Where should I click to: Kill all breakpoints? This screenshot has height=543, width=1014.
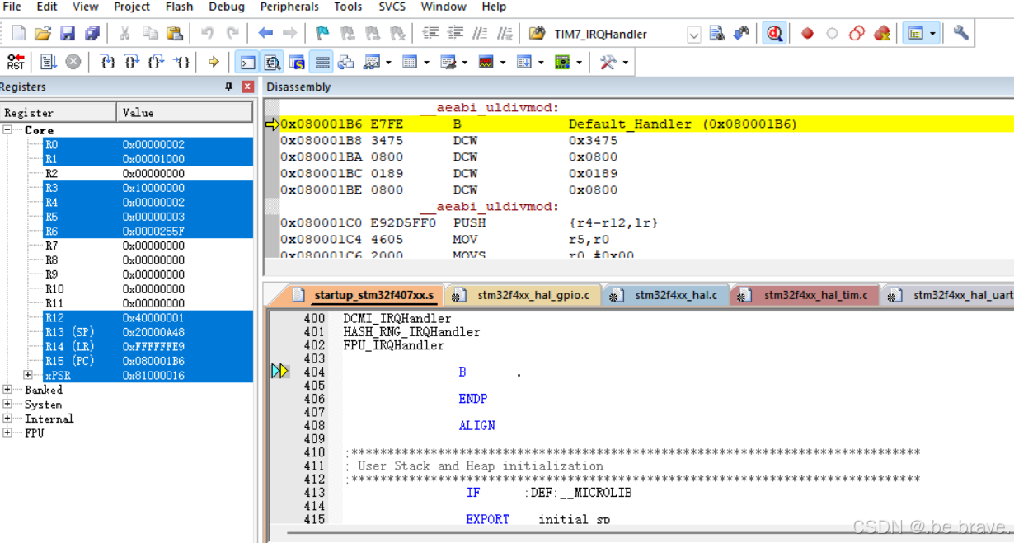pos(881,34)
